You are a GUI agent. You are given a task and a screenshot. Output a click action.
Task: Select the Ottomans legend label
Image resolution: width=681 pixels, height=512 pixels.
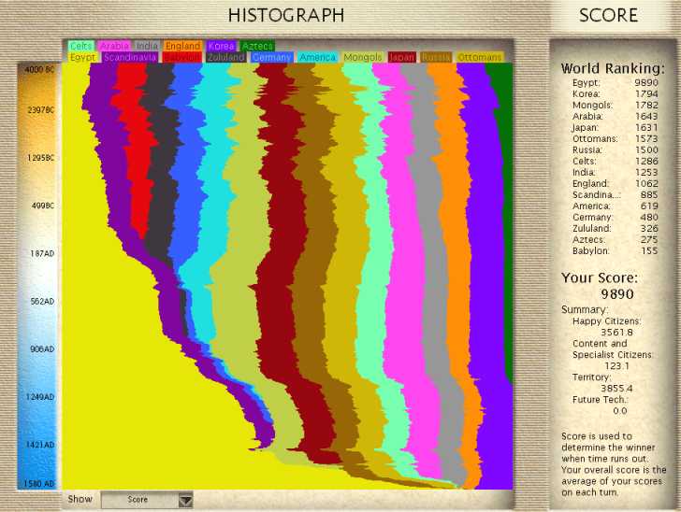480,58
